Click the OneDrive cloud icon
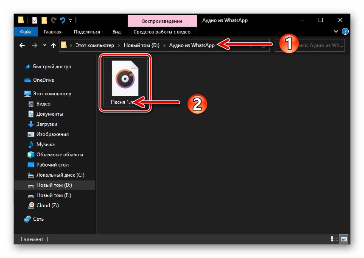364x258 pixels. coord(28,80)
